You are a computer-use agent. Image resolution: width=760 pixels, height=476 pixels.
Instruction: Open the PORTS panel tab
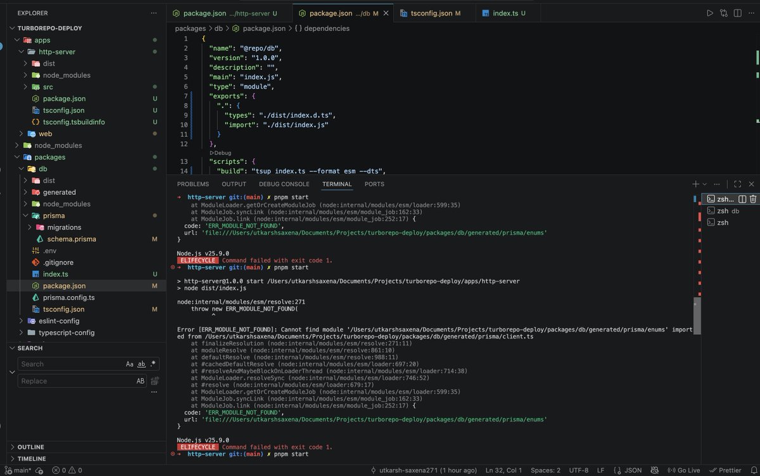(x=374, y=184)
